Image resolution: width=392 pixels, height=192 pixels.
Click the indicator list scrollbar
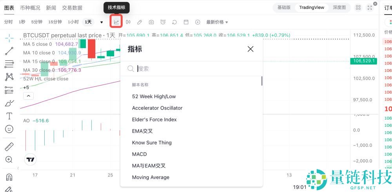click(x=262, y=81)
